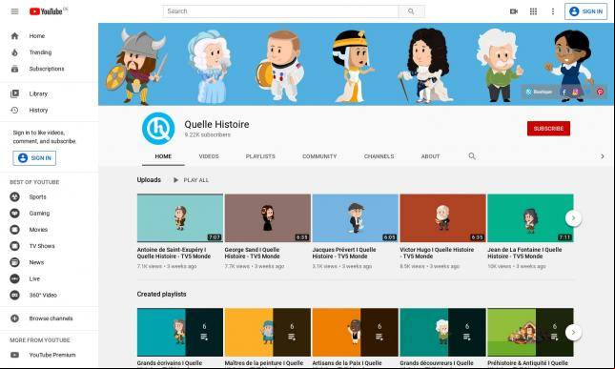Screen dimensions: 615x369
Task: Show next uploads with carousel arrow
Action: [x=573, y=218]
